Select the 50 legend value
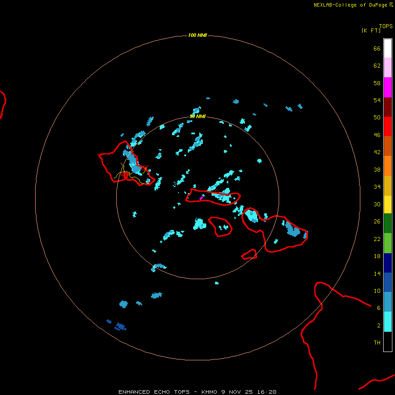This screenshot has height=395, width=395. pos(377,118)
